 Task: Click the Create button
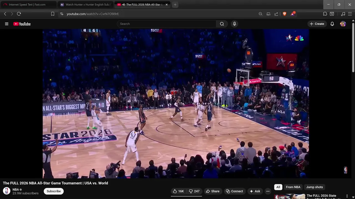coord(317,24)
